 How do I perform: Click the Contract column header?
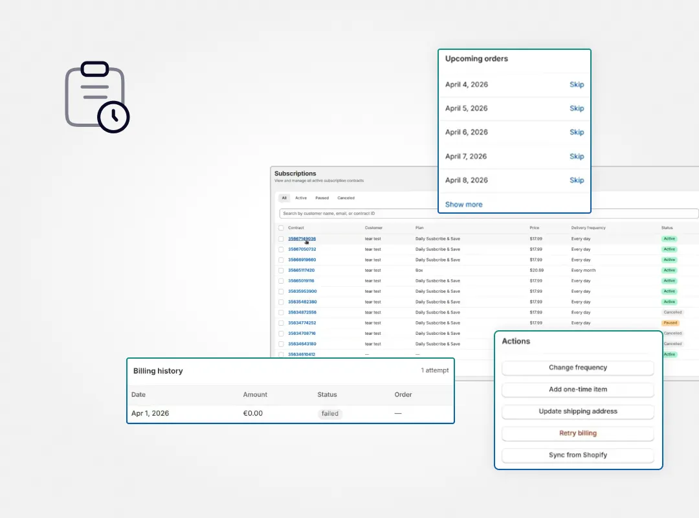click(296, 228)
